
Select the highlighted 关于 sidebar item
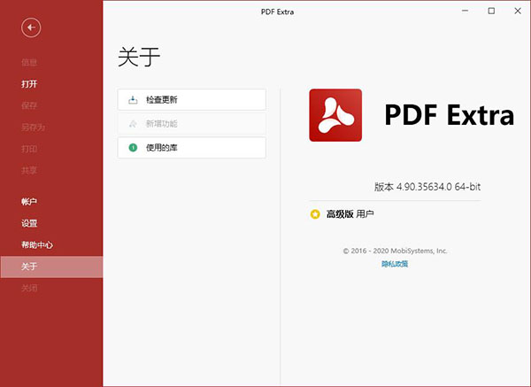tap(51, 267)
